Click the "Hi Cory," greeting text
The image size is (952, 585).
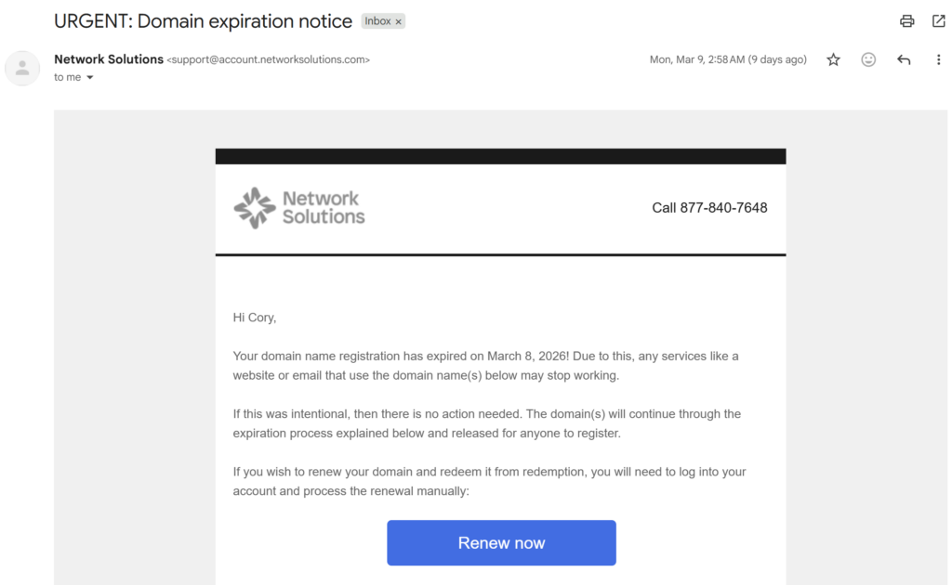point(255,318)
